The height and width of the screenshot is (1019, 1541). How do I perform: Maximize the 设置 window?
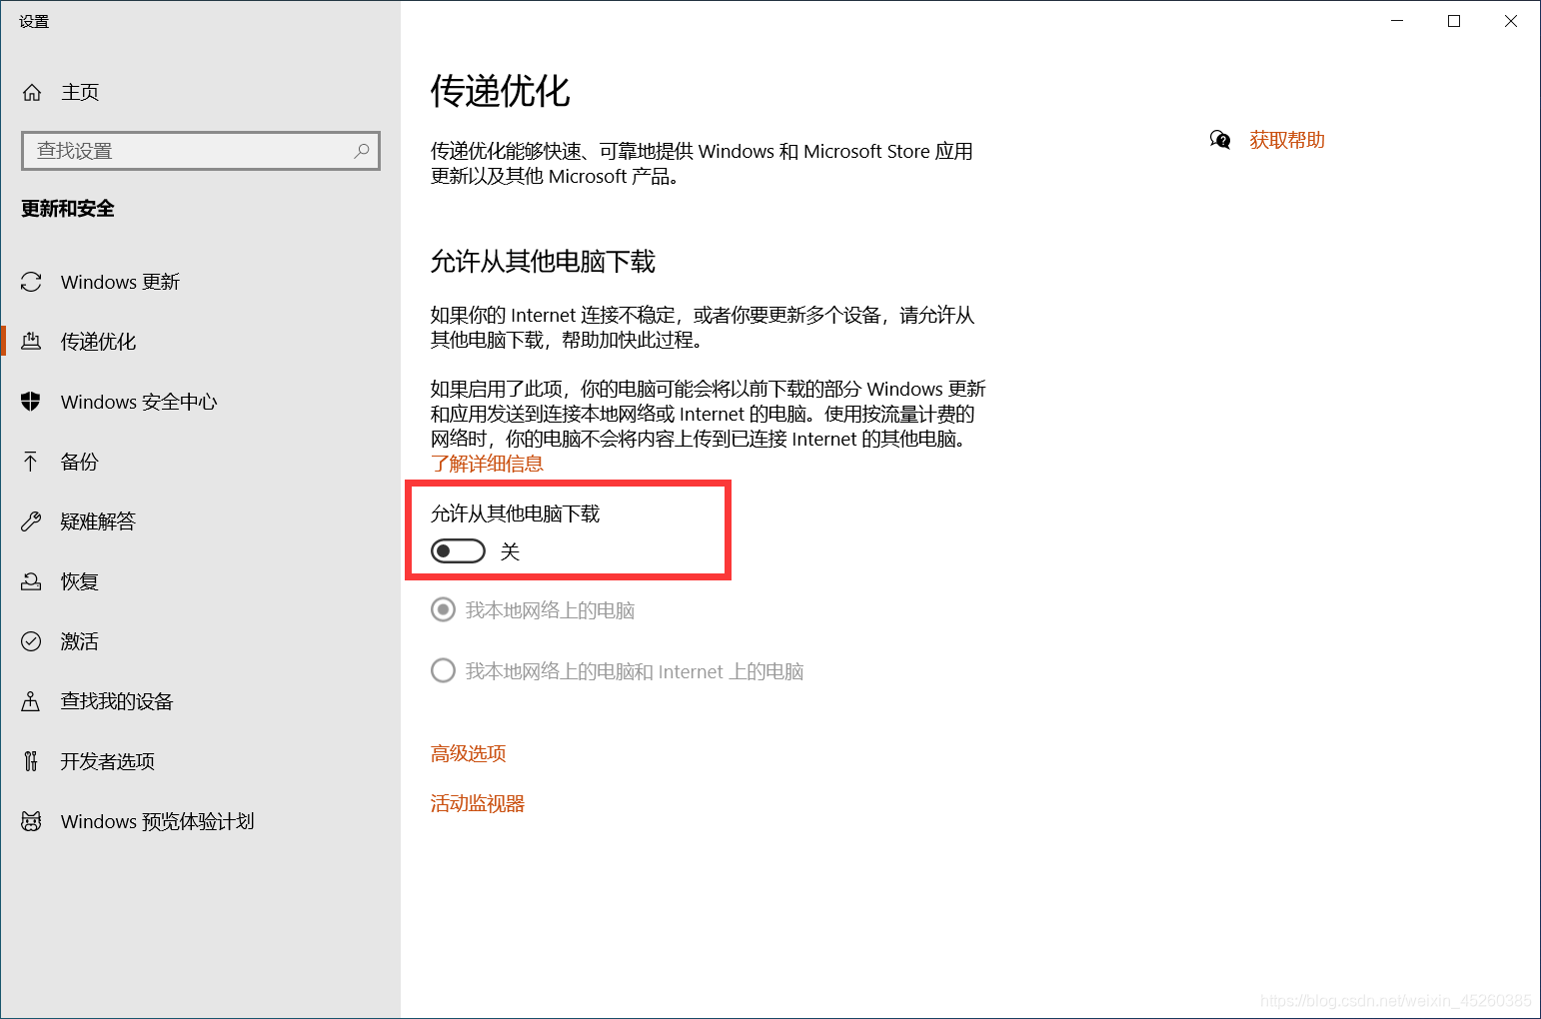coord(1454,21)
